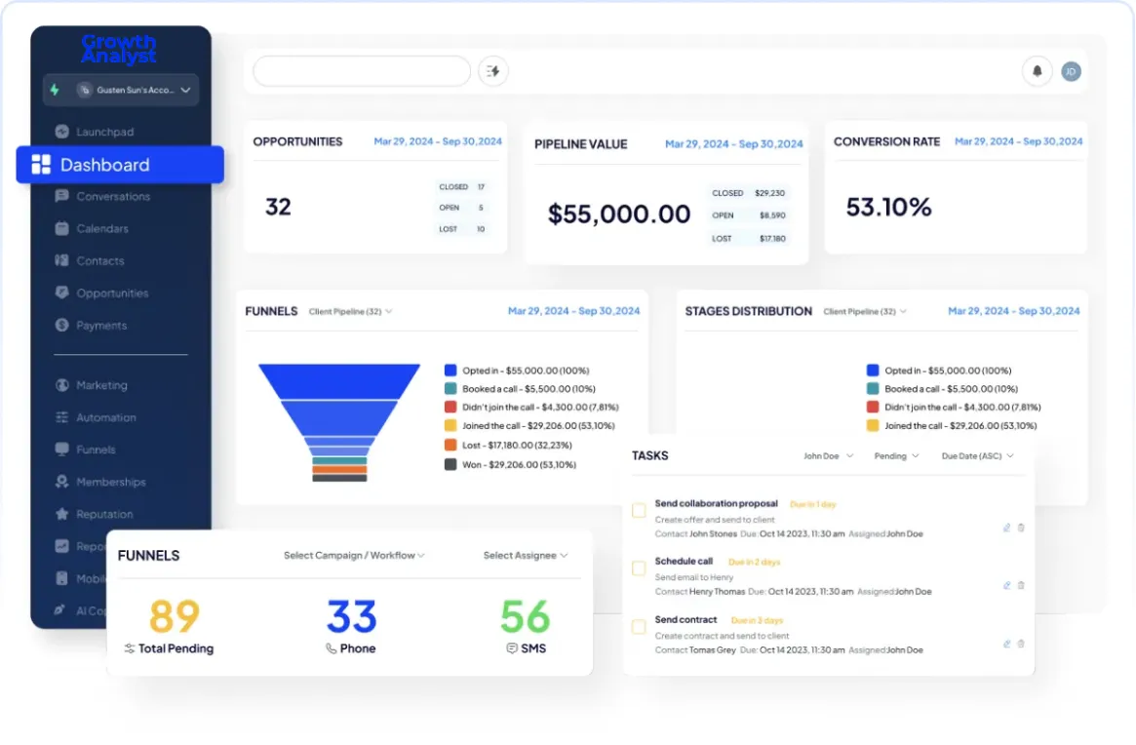Click the top search input field

(x=362, y=71)
